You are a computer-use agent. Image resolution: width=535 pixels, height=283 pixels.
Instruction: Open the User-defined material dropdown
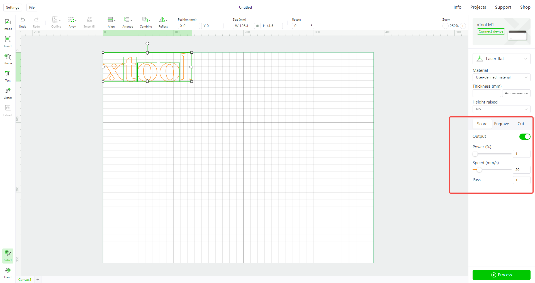(x=501, y=77)
